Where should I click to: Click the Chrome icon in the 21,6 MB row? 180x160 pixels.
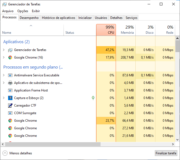(x=10, y=136)
